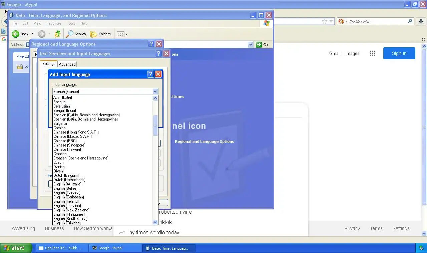Click help icon in Text Services dialog
The image size is (427, 253).
click(158, 54)
